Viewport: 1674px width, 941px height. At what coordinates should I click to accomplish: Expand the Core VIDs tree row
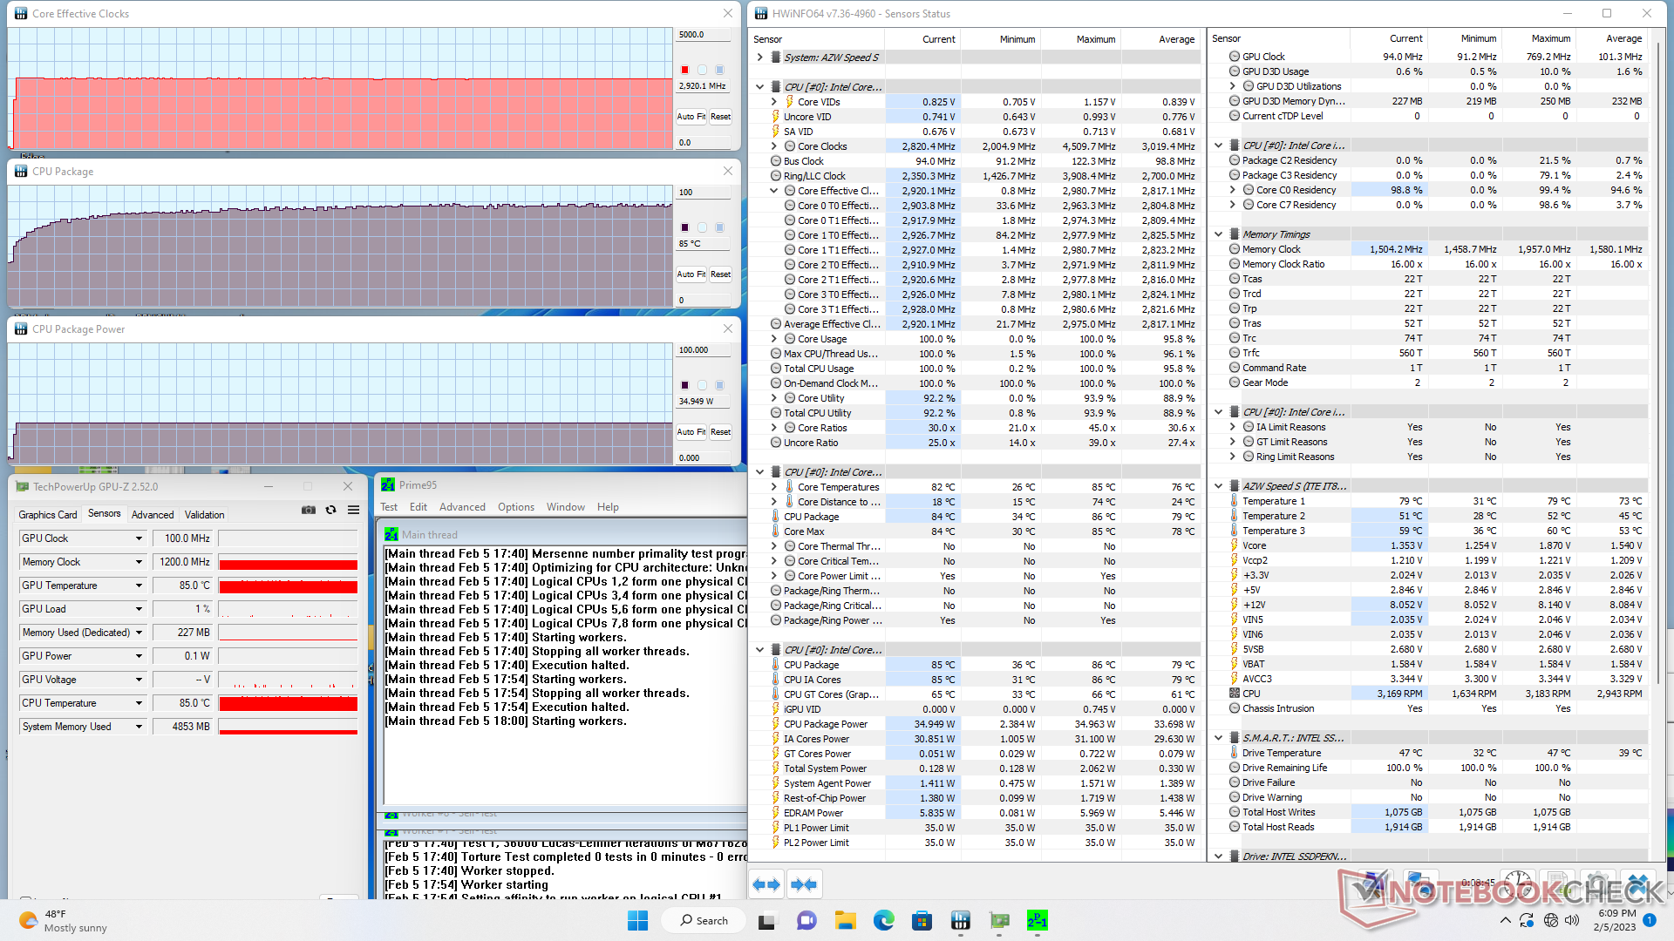pyautogui.click(x=773, y=102)
